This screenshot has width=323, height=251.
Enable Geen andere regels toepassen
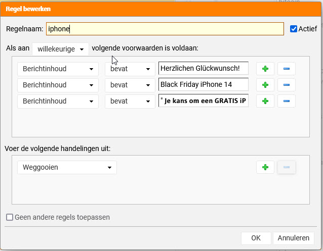[x=10, y=217]
